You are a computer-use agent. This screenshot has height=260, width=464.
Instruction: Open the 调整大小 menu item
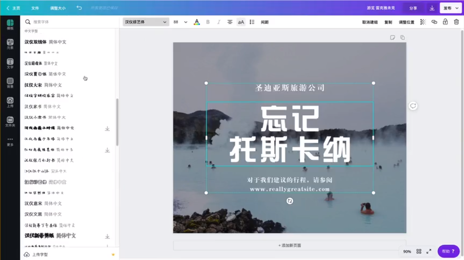click(x=59, y=7)
